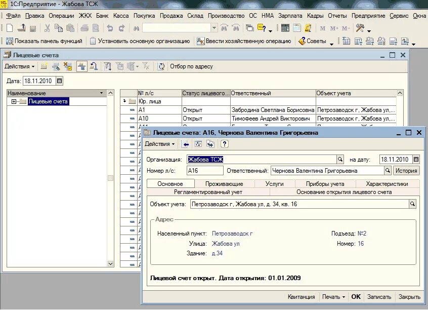Image resolution: width=428 pixels, height=310 pixels.
Task: Click the Refresh list icon in Лицевые счета toolbar
Action: (x=161, y=66)
